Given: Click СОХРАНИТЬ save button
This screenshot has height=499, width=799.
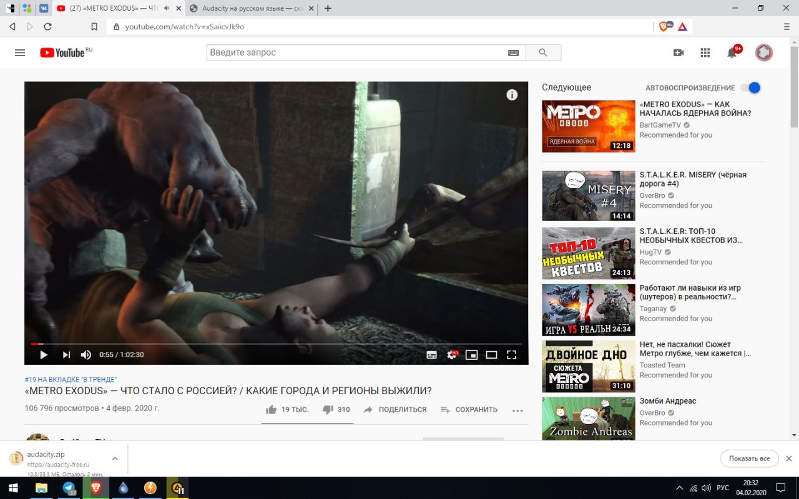Looking at the screenshot, I should 469,410.
